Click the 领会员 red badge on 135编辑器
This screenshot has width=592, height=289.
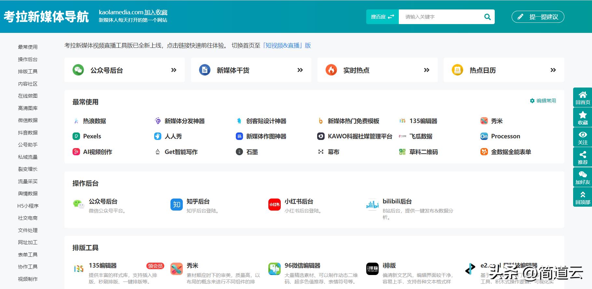(155, 266)
